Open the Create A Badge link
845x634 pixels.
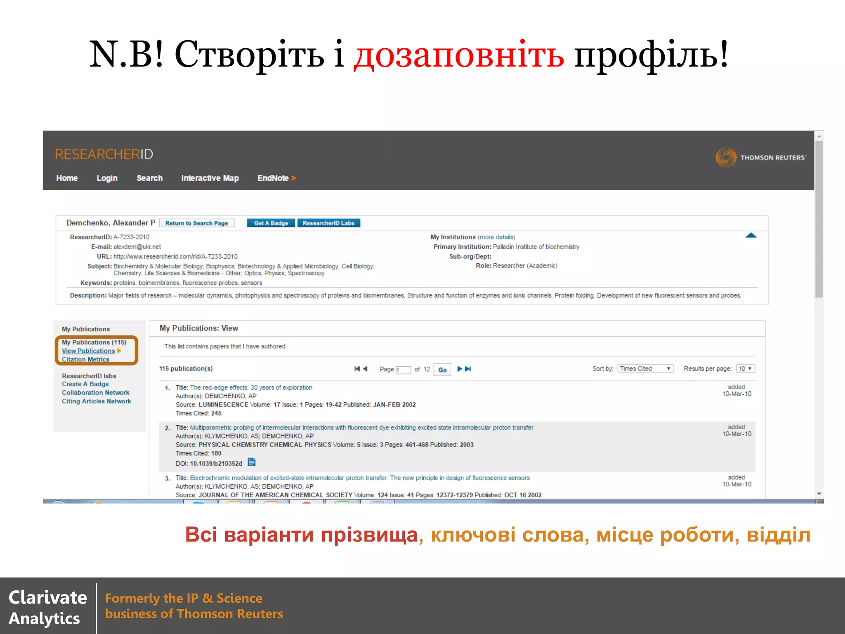(x=85, y=384)
